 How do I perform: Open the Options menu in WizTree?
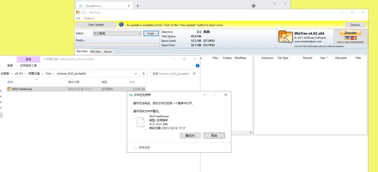[89, 18]
